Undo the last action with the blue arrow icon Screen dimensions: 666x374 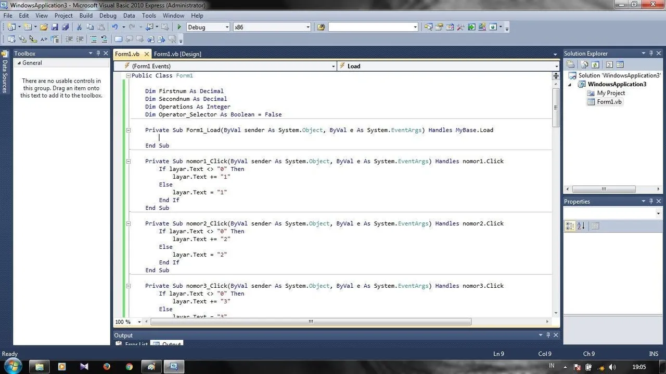click(115, 27)
